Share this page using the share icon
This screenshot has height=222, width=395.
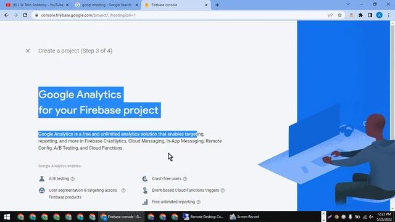pos(330,15)
